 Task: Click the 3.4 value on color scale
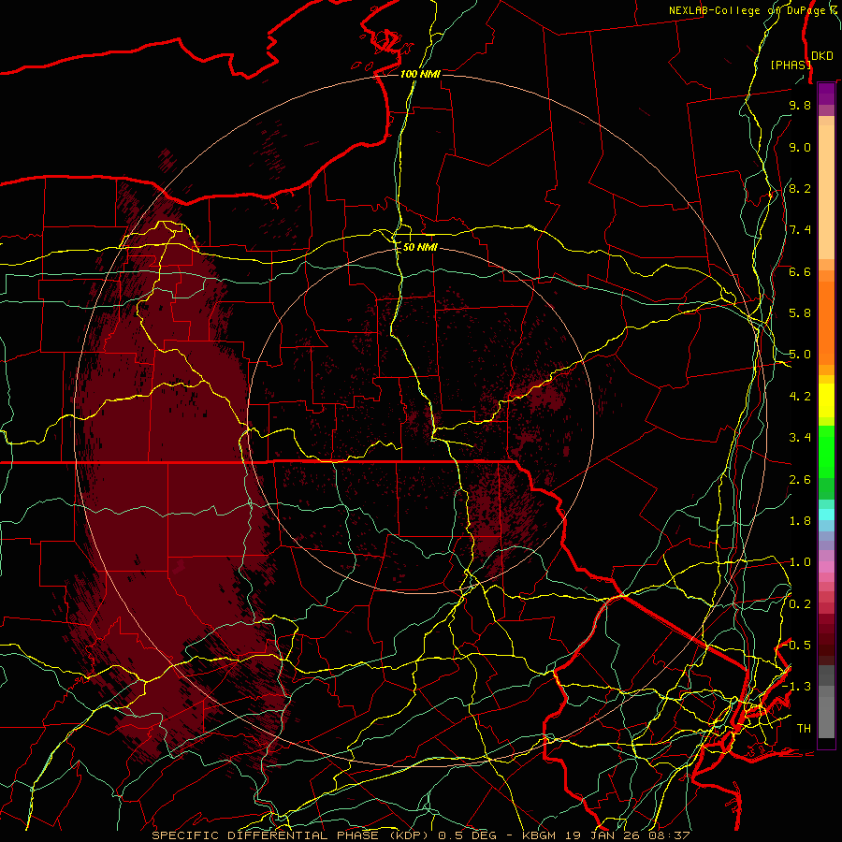pyautogui.click(x=800, y=438)
